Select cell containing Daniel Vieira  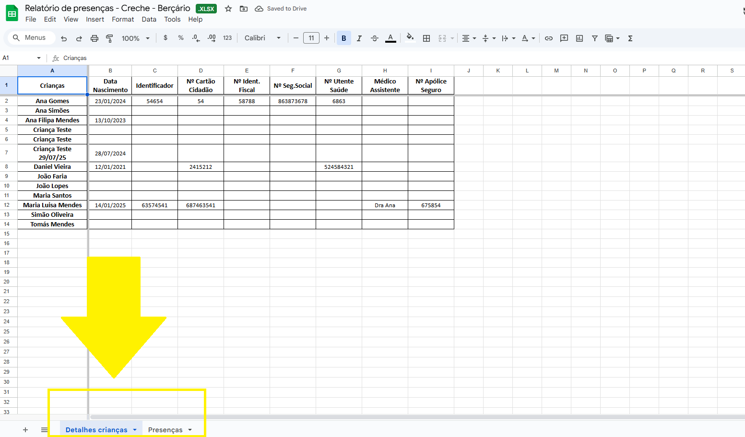click(52, 167)
